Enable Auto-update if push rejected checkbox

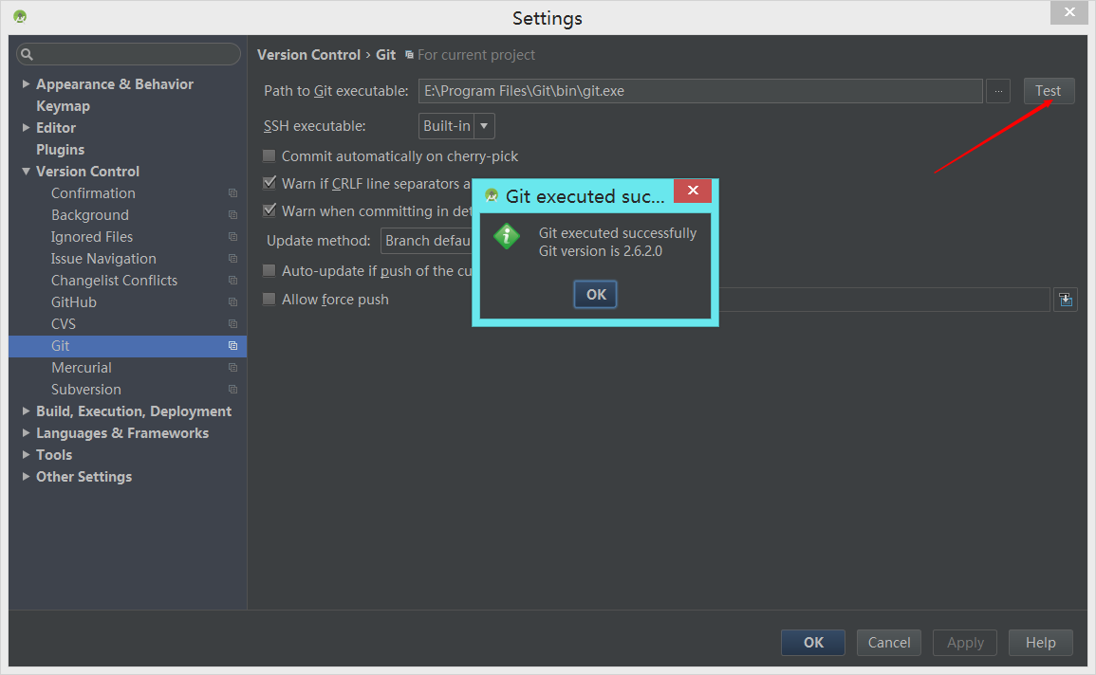coord(269,270)
